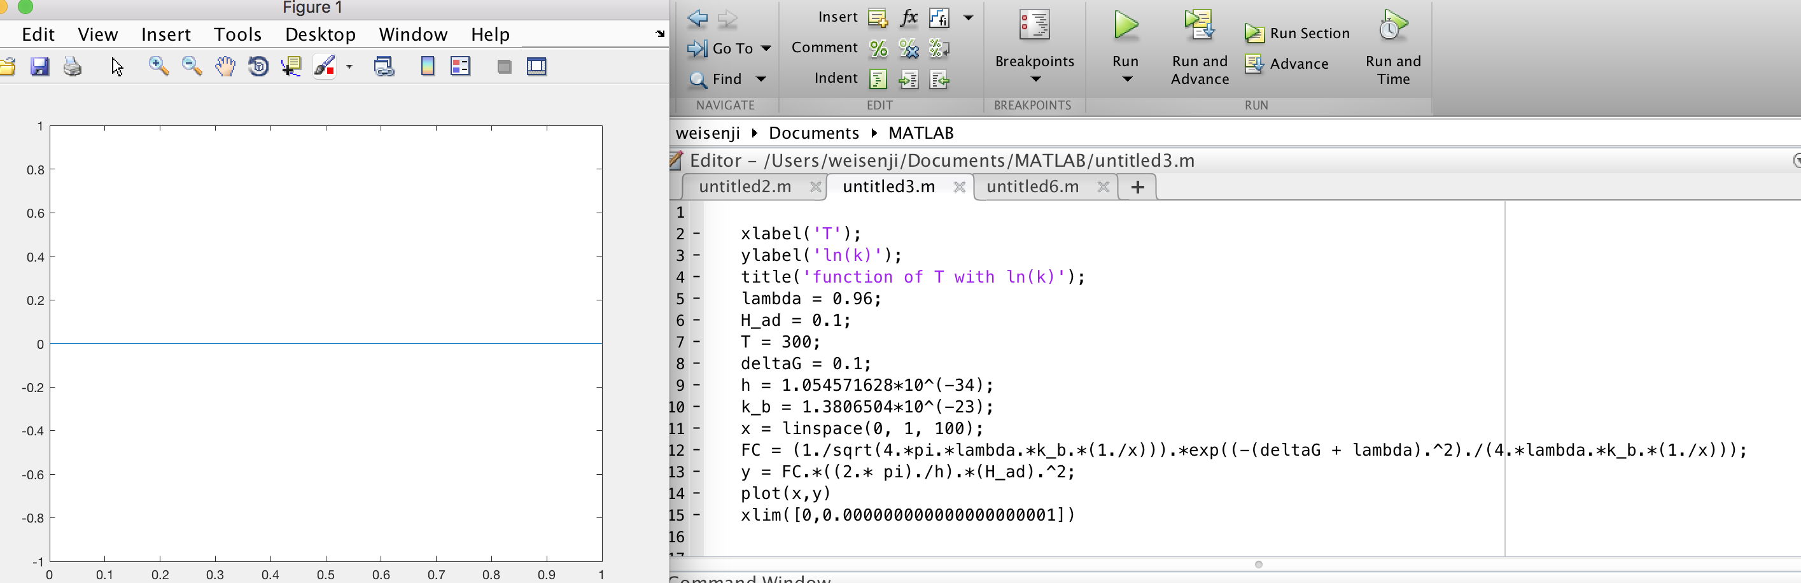Screen dimensions: 1801x583
Task: Open the Help menu in Figure window
Action: [x=490, y=34]
